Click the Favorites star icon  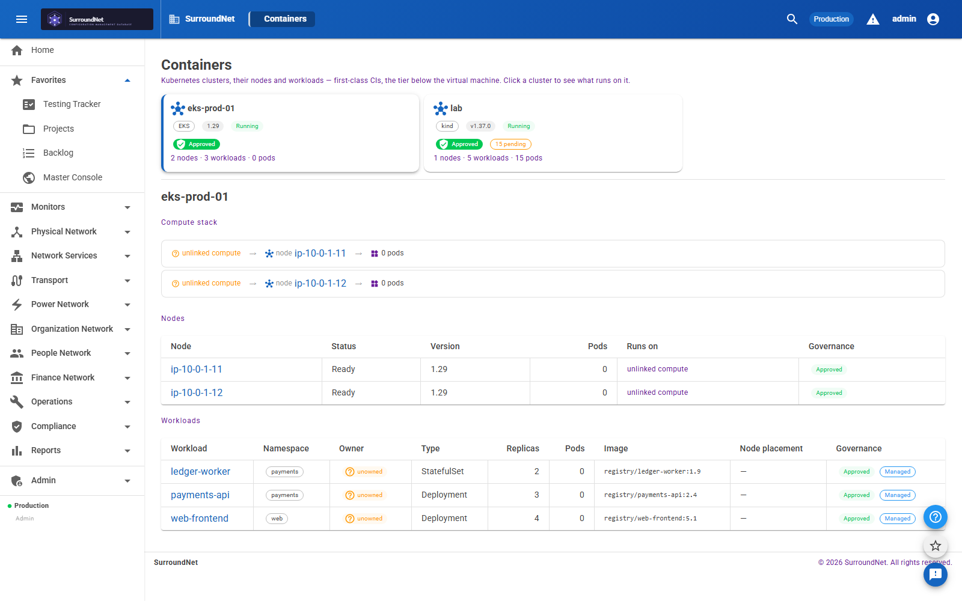pyautogui.click(x=17, y=80)
